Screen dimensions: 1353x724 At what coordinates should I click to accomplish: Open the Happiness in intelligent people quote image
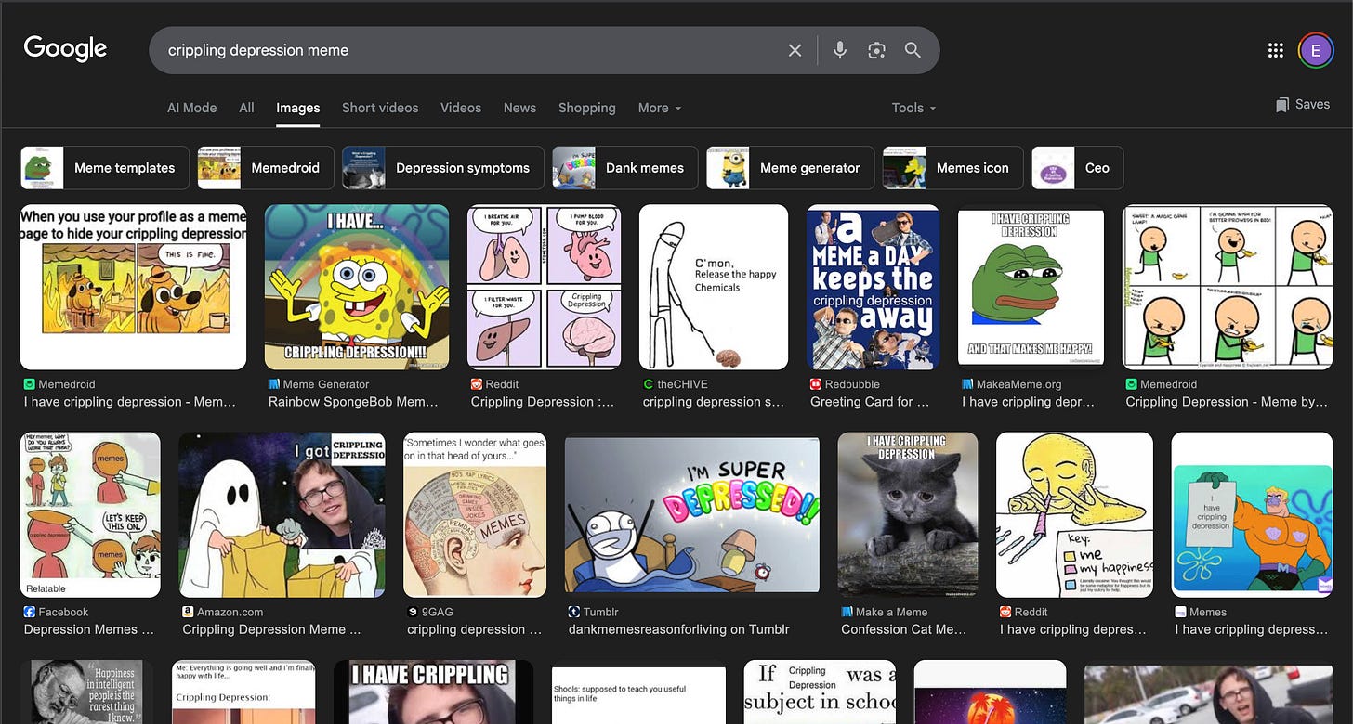pyautogui.click(x=86, y=692)
